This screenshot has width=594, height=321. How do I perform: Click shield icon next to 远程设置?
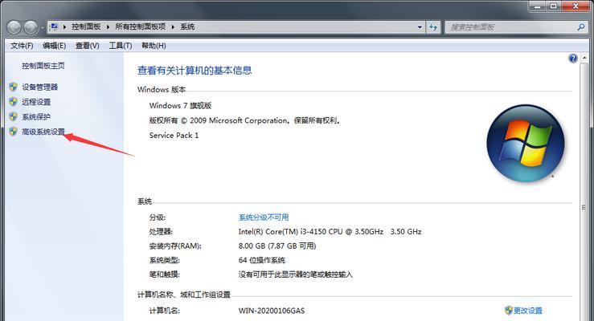pyautogui.click(x=13, y=102)
